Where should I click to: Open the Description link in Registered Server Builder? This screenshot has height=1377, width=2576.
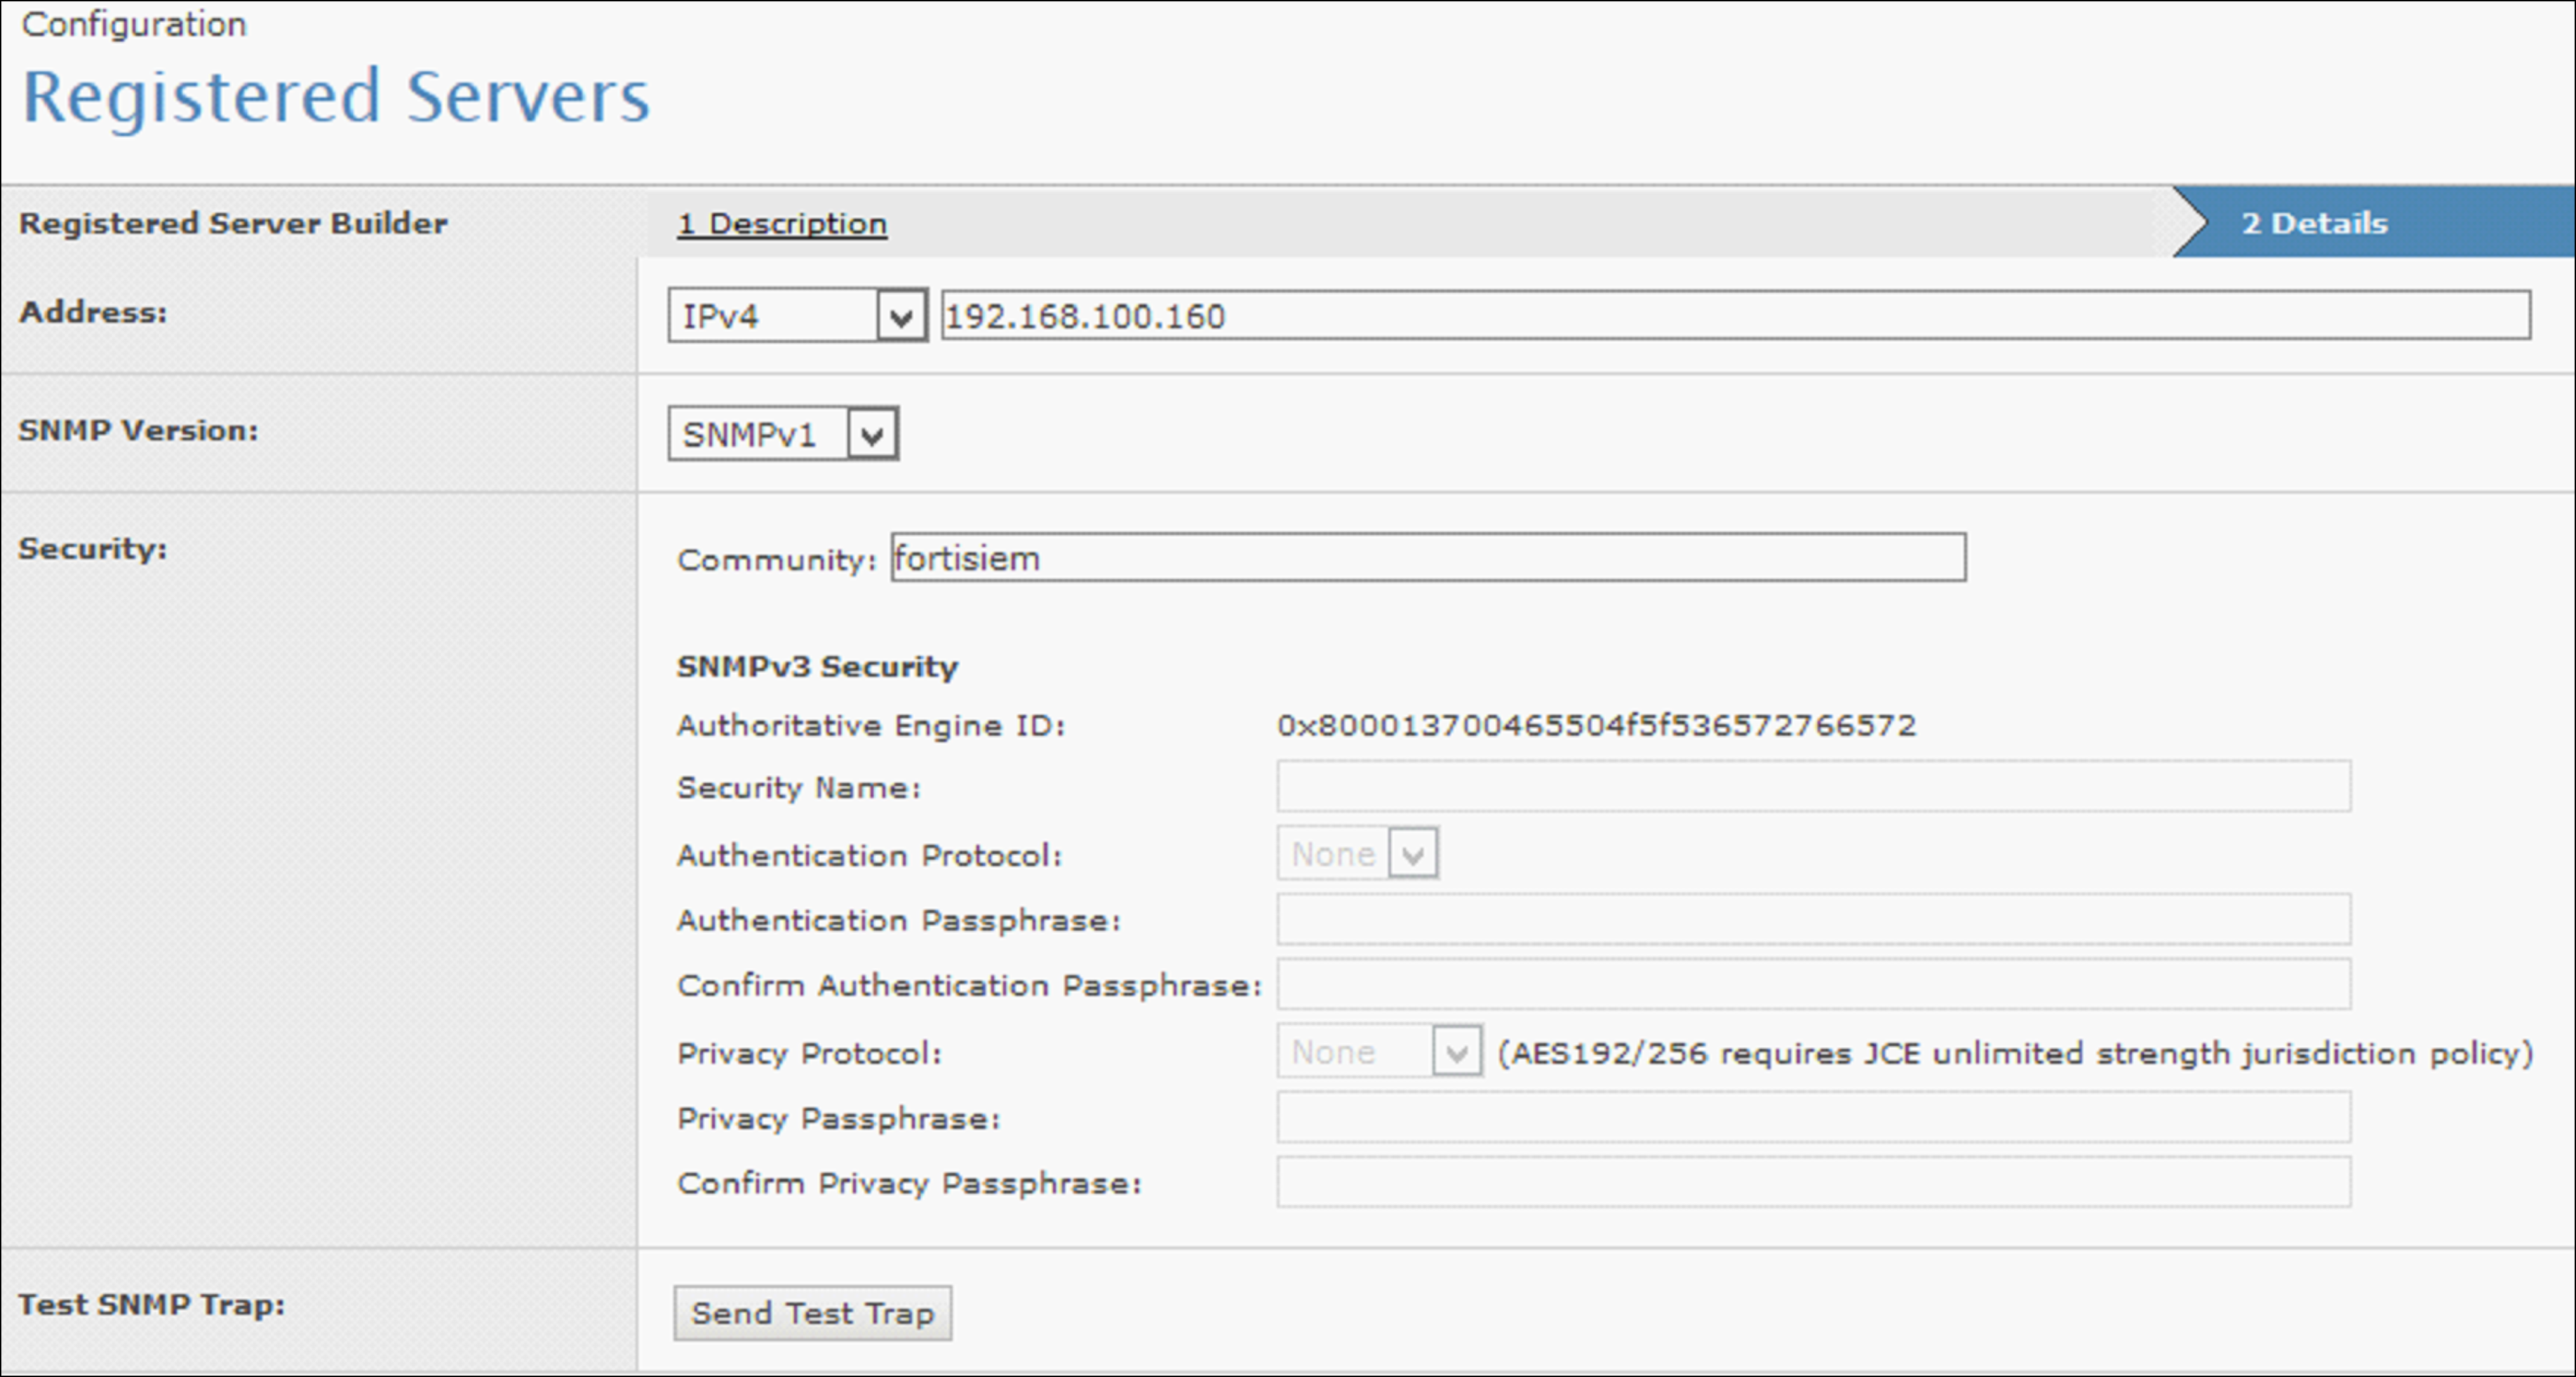coord(782,223)
